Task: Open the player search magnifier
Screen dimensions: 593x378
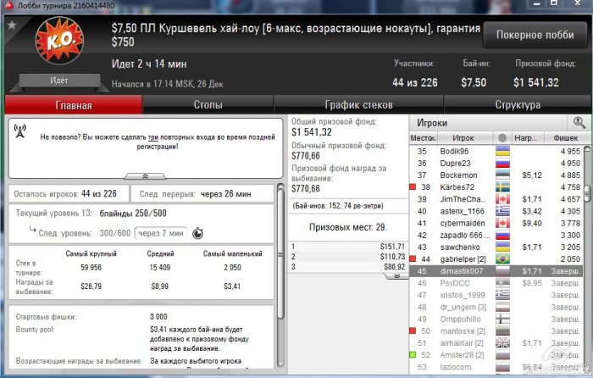Action: point(579,123)
